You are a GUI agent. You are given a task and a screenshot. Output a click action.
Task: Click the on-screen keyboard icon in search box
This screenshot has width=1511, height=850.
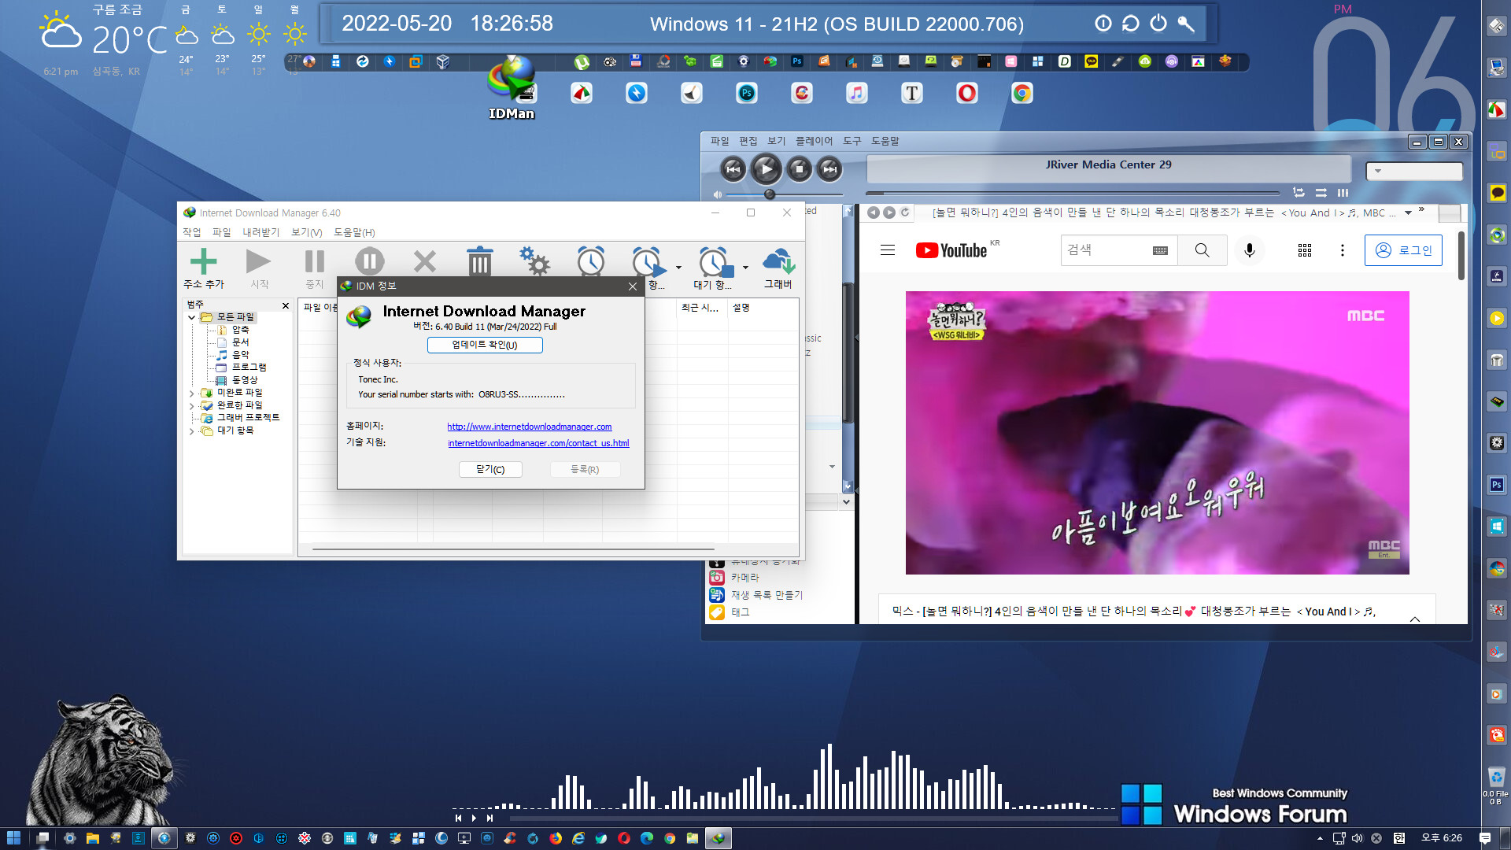point(1160,250)
